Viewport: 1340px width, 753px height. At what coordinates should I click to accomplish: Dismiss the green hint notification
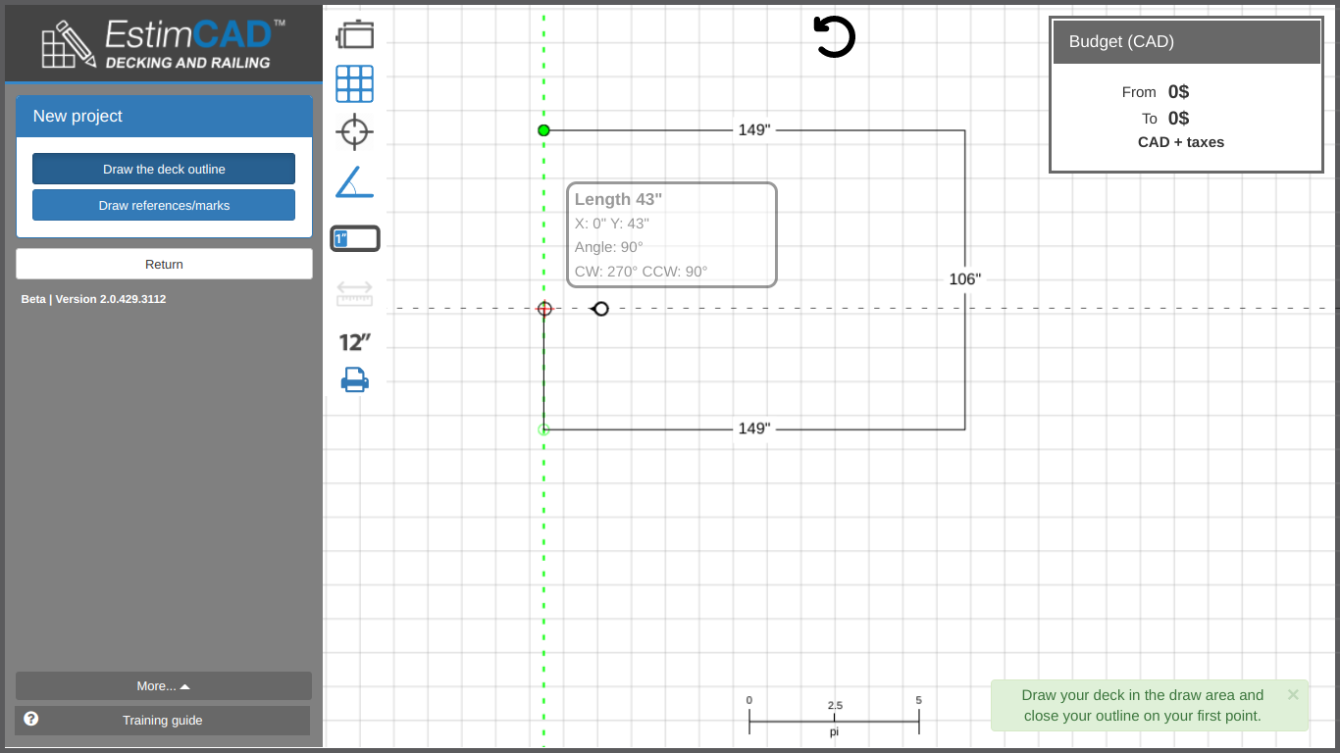[x=1293, y=694]
